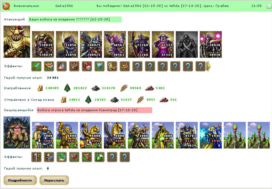Click the attacker golden armored hero portrait
Viewport: 272px width, 189px height.
point(17,42)
